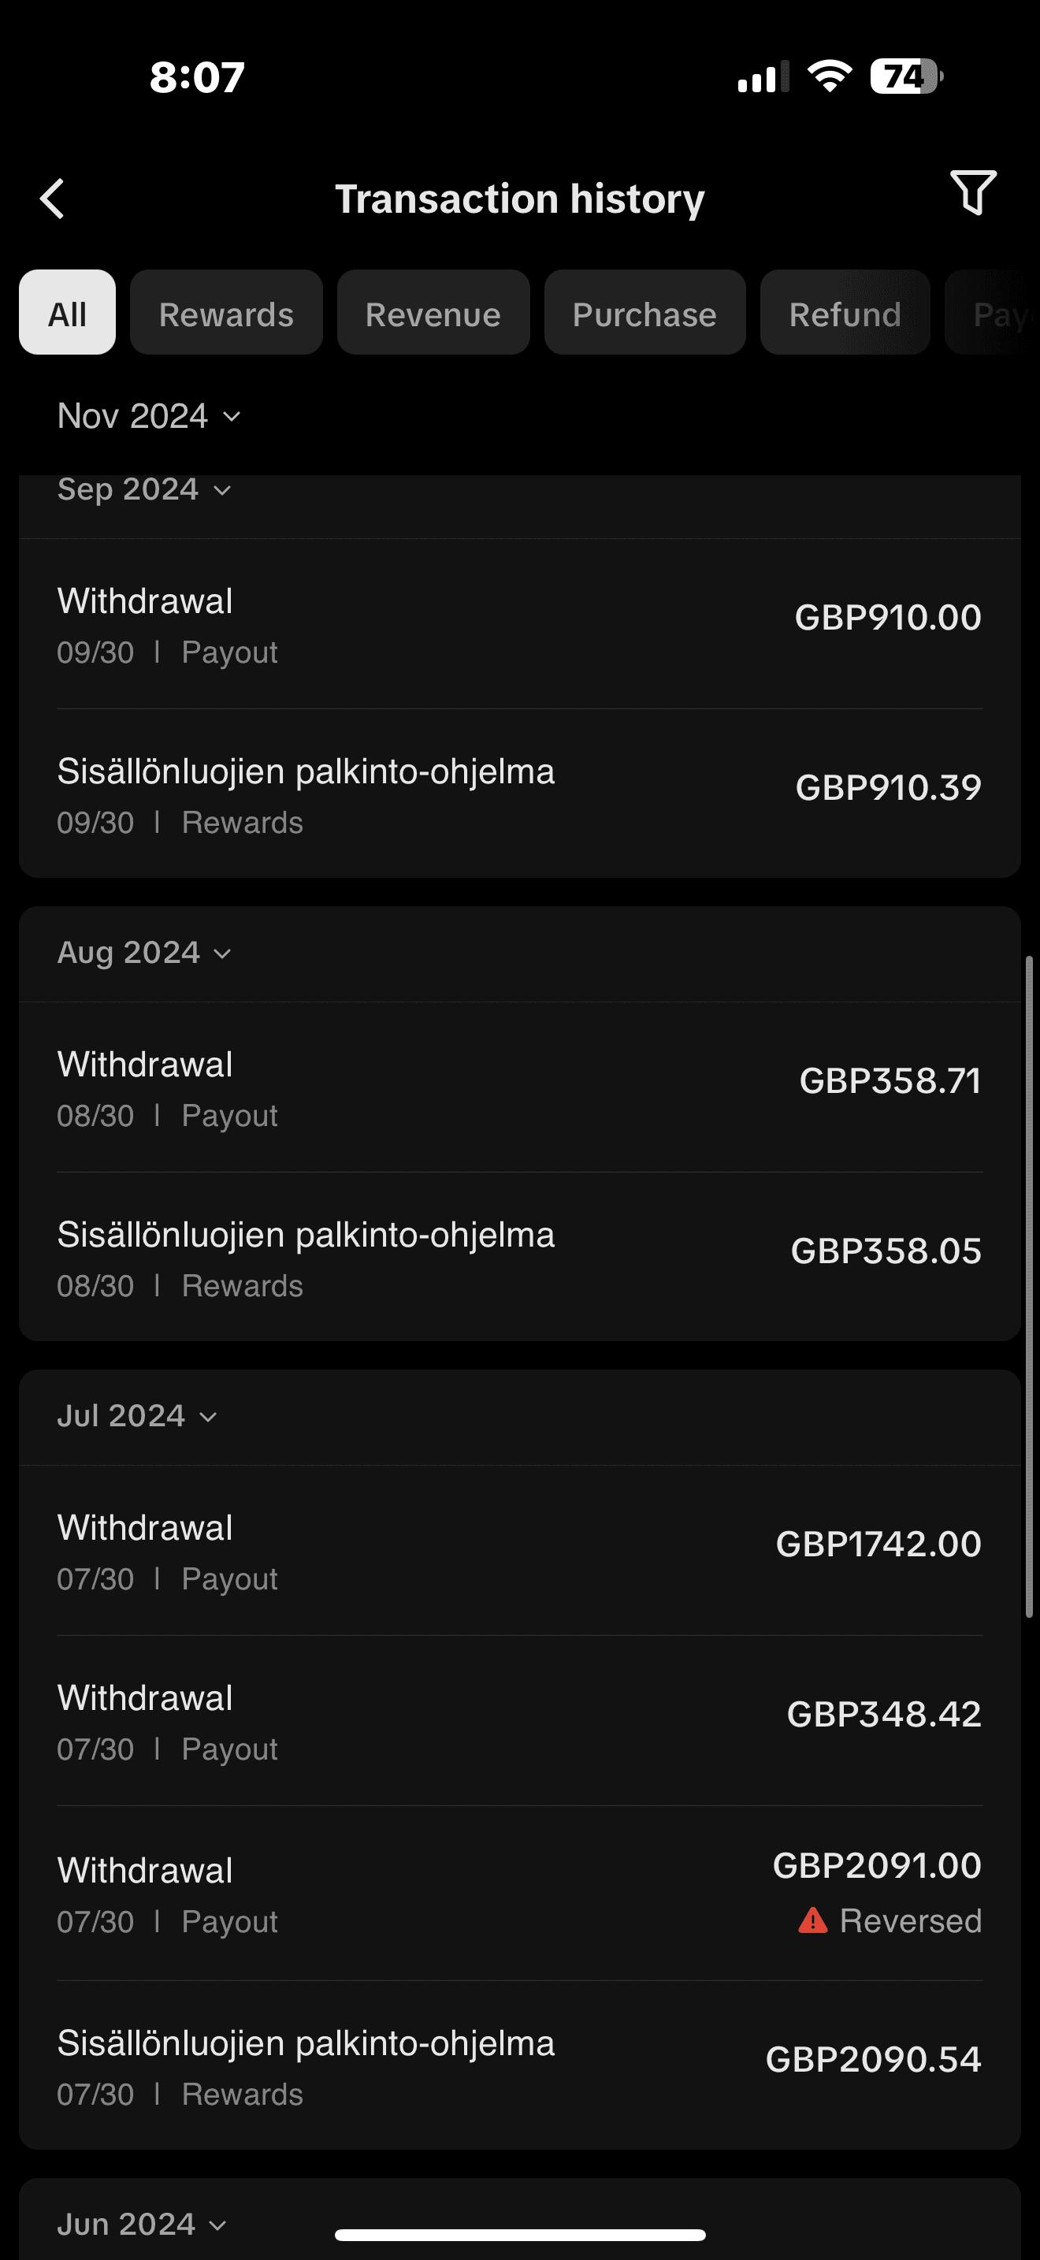This screenshot has width=1040, height=2260.
Task: Open the reversed GBP2091.00 withdrawal
Action: (x=519, y=1894)
